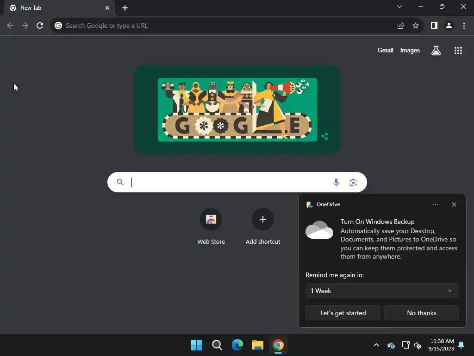Screen dimensions: 474x356
Task: Open the Images link
Action: [x=410, y=50]
